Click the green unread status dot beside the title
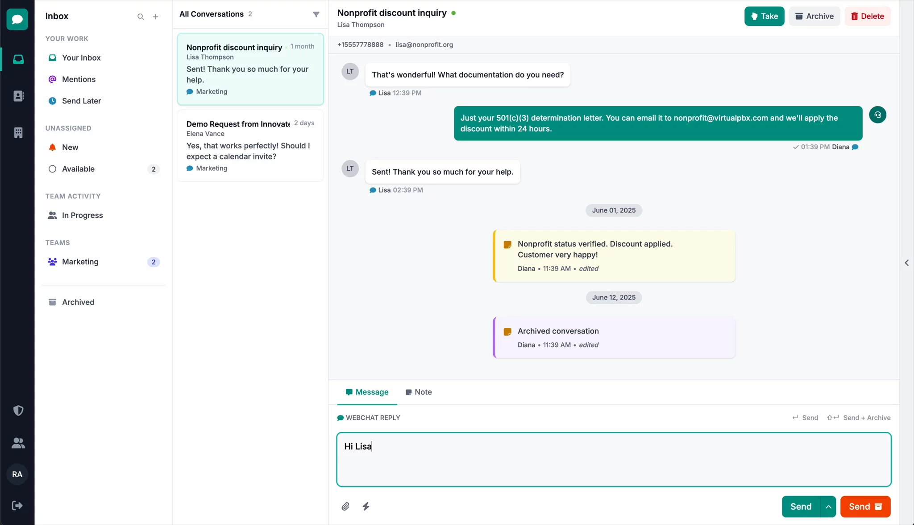 tap(453, 13)
